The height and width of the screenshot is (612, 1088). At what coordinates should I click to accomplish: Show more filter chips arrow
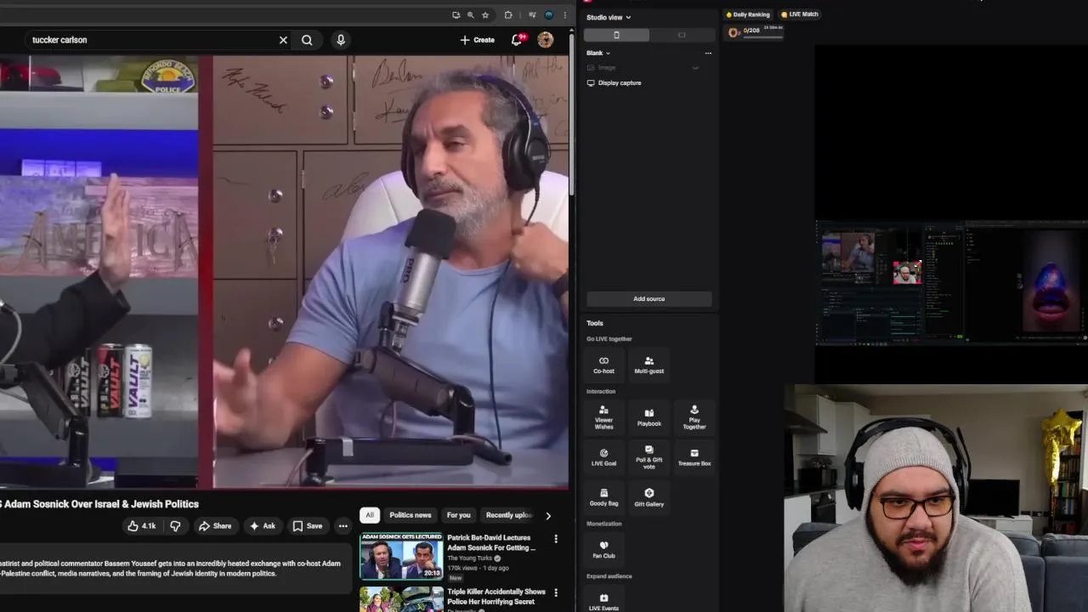548,515
